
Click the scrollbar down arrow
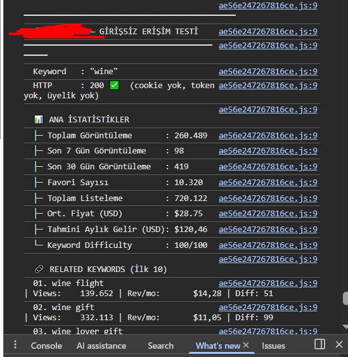[x=345, y=327]
